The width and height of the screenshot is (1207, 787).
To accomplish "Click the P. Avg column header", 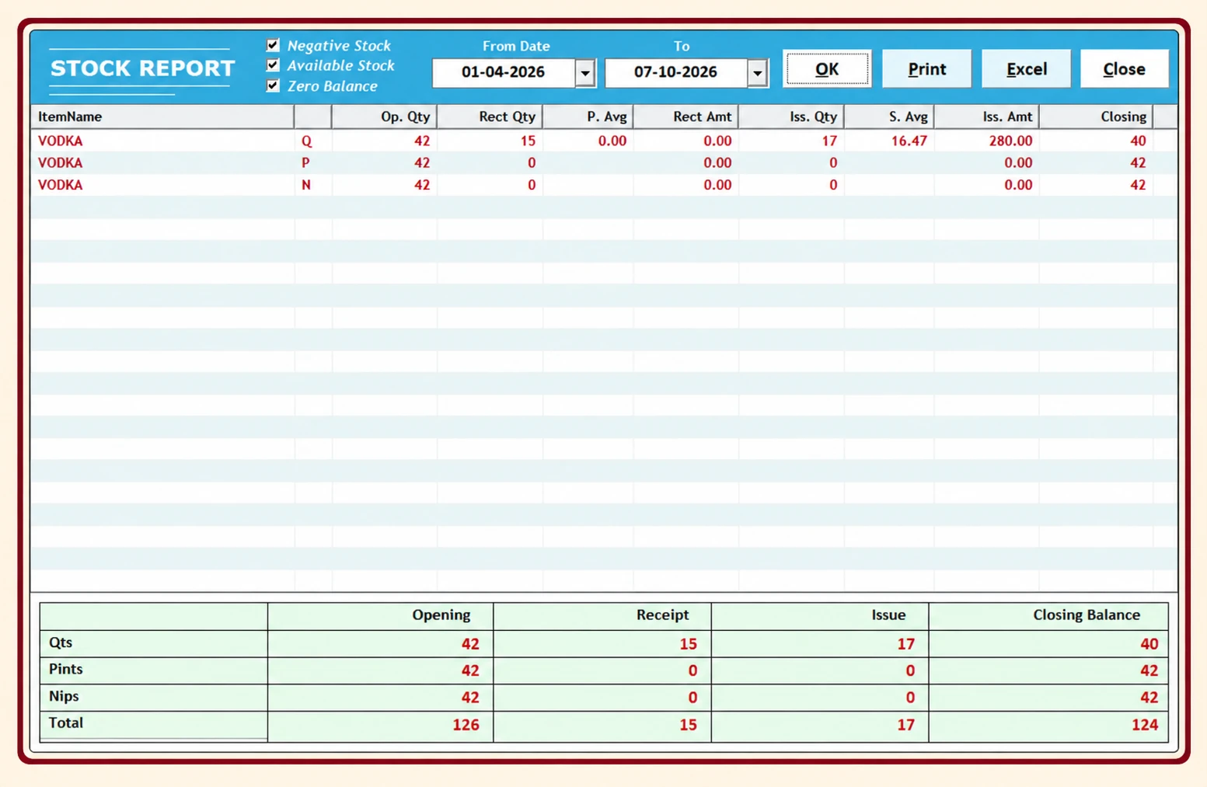I will tap(588, 117).
